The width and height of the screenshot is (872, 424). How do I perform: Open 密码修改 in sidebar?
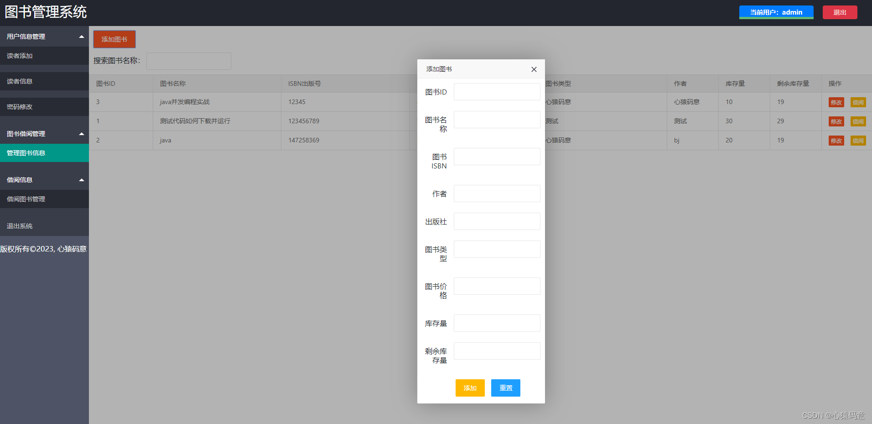44,107
